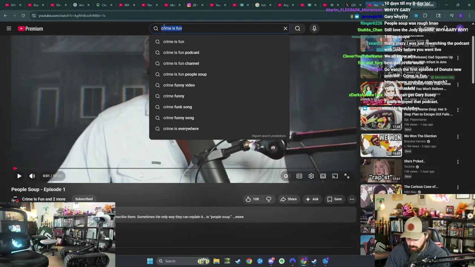Open 'Crime Is Fun and 2 more' channel
Viewport: 475px width, 267px height.
pyautogui.click(x=43, y=199)
